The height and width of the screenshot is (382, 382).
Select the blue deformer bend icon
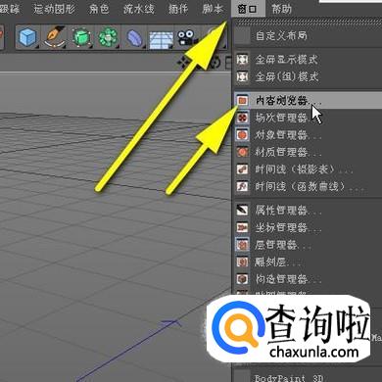click(x=134, y=37)
